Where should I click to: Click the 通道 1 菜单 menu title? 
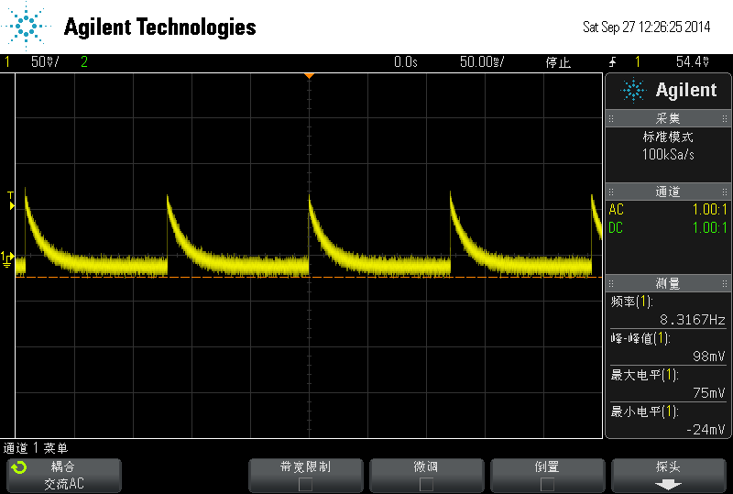click(x=36, y=448)
